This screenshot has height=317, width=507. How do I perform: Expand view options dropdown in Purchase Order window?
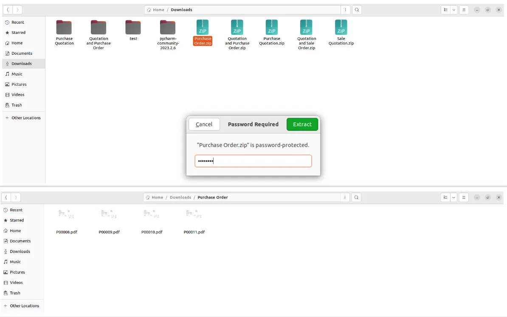453,197
